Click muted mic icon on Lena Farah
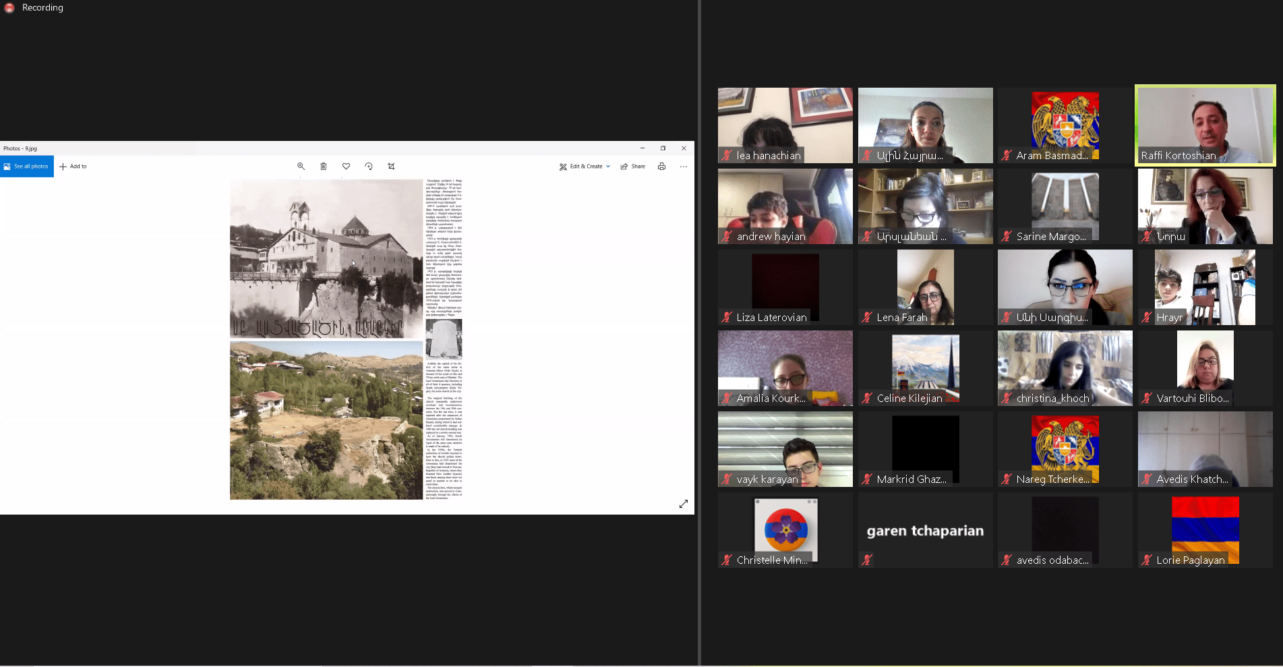 tap(868, 317)
